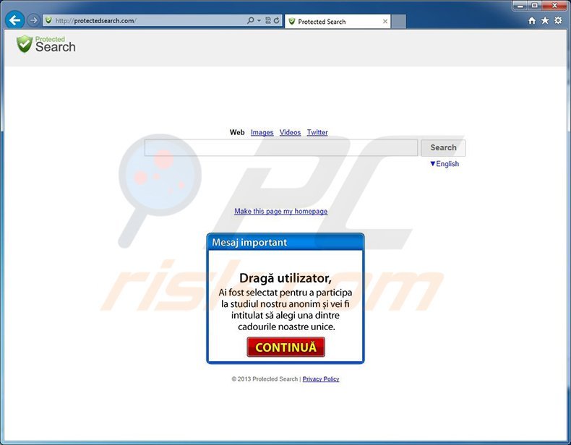The width and height of the screenshot is (571, 445).
Task: Click the URL text protectedsearch.com
Action: point(104,21)
